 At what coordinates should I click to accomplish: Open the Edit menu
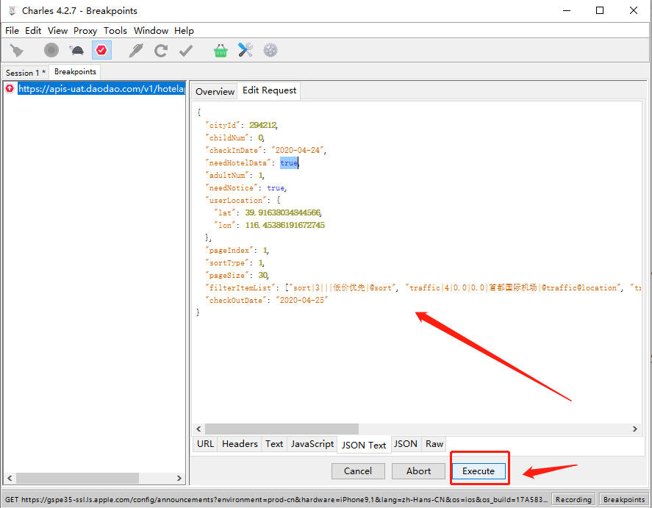[33, 31]
